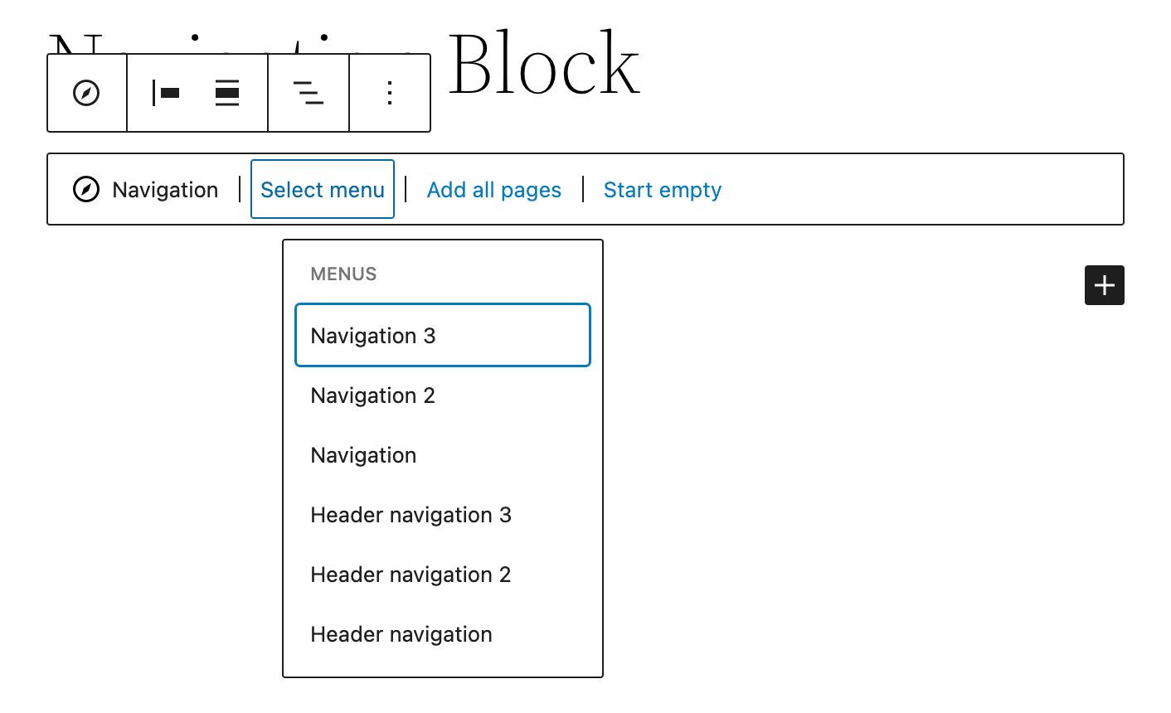Click the compass icon beside the Navigation label

pos(86,190)
